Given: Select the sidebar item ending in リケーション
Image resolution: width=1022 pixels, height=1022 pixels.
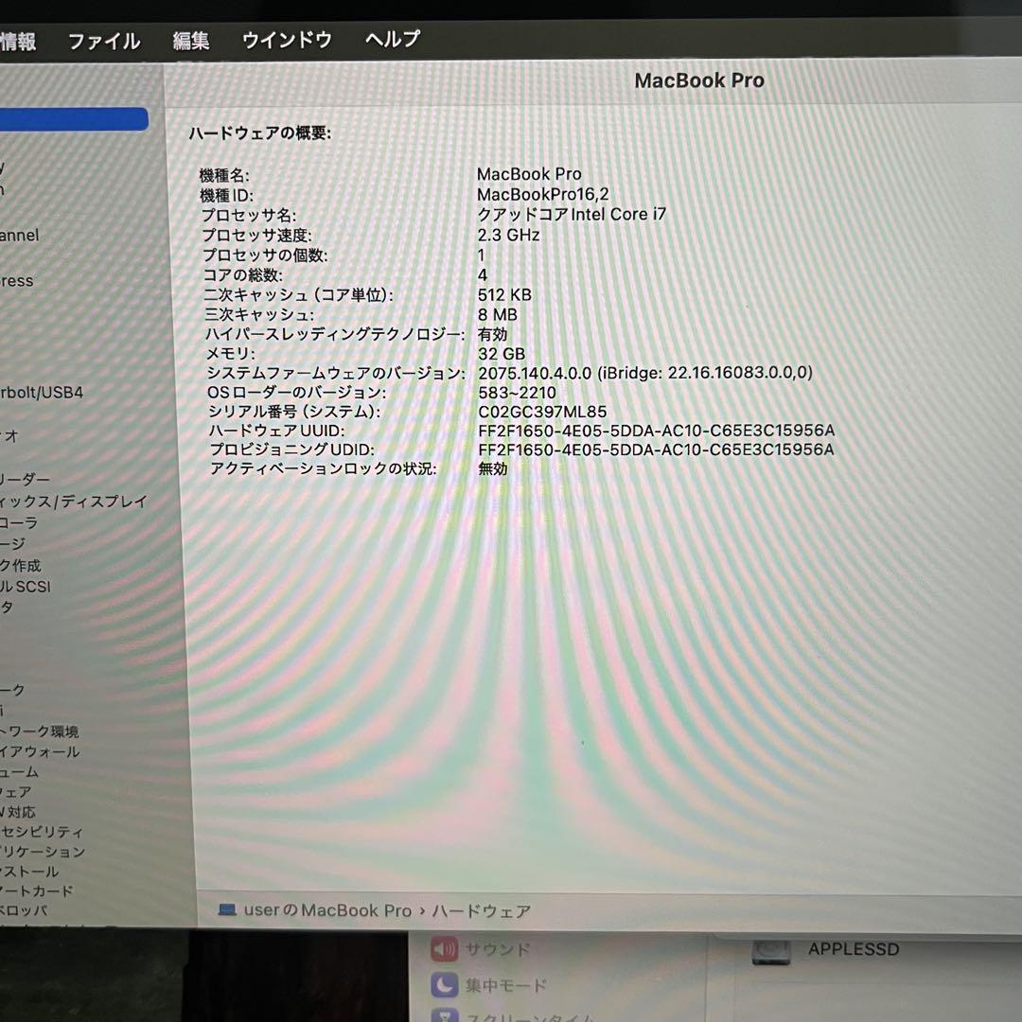Looking at the screenshot, I should (x=43, y=852).
